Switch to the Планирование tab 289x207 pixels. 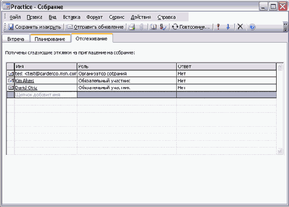(x=50, y=39)
